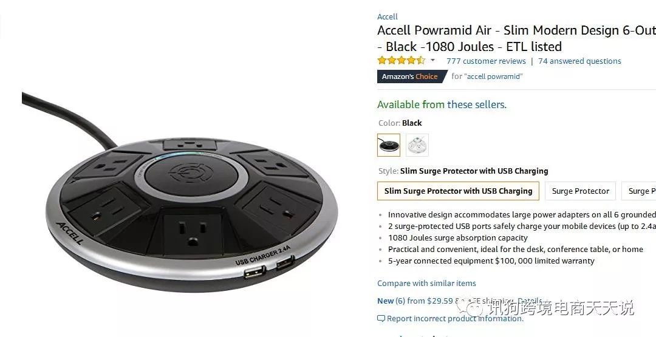Screen dimensions: 656x337
Task: Open Compare with similar items
Action: coord(426,283)
